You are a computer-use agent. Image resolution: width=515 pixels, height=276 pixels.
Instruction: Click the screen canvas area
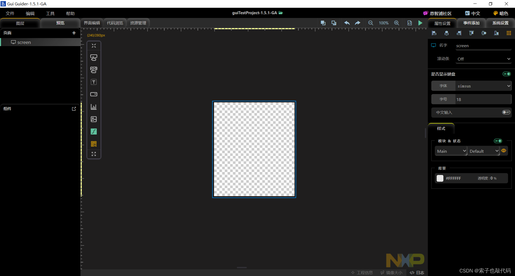coord(254,149)
